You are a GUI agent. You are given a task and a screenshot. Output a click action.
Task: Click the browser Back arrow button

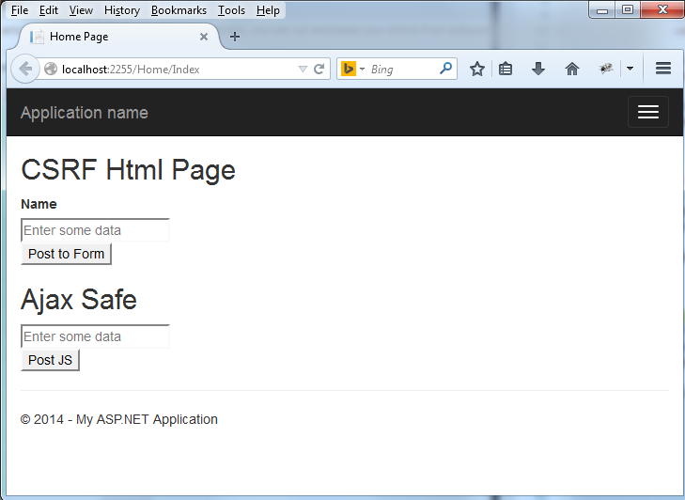25,69
